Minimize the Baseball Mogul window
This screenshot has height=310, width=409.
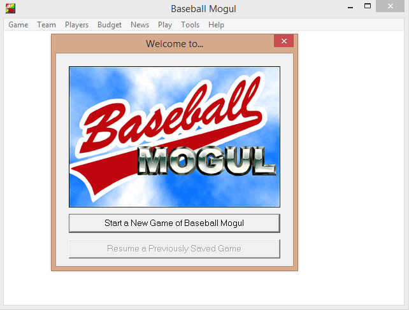pyautogui.click(x=350, y=7)
